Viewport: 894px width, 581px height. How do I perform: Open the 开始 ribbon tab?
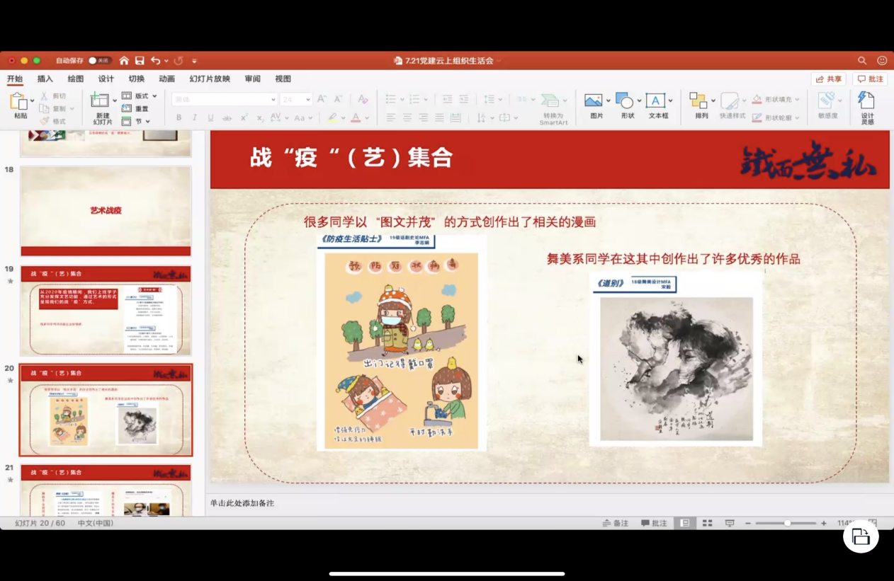pos(14,79)
